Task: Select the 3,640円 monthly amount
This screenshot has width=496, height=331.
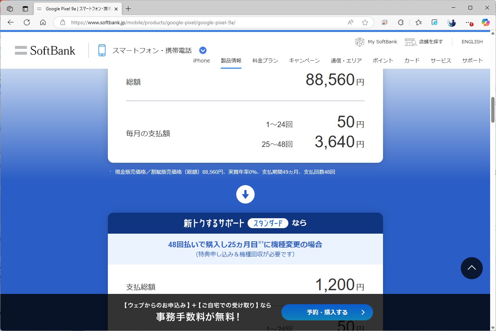Action: [339, 142]
